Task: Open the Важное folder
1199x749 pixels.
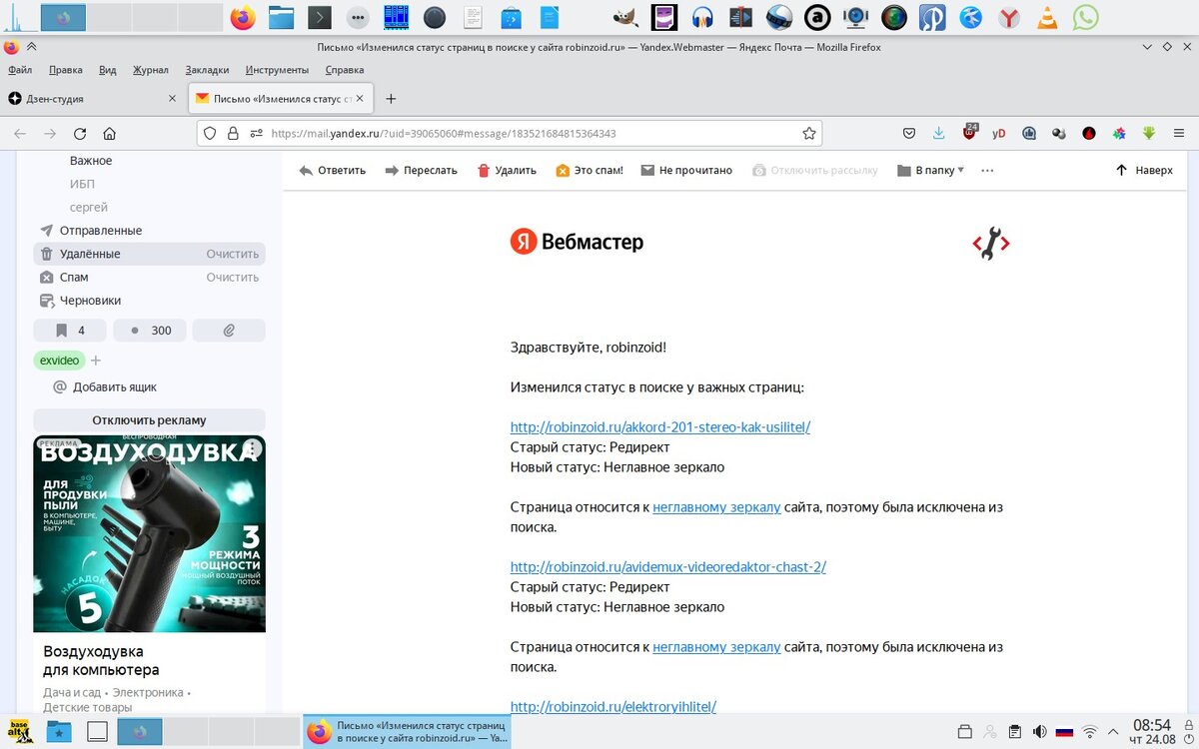Action: point(91,161)
